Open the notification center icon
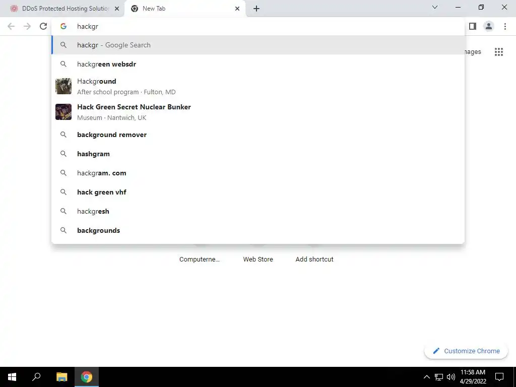 (499, 377)
